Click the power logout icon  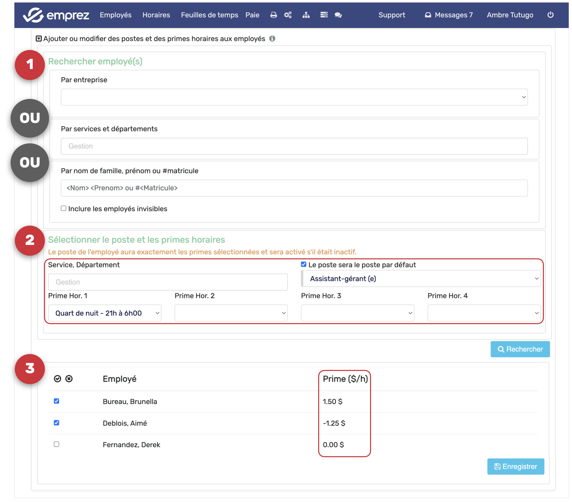[550, 15]
